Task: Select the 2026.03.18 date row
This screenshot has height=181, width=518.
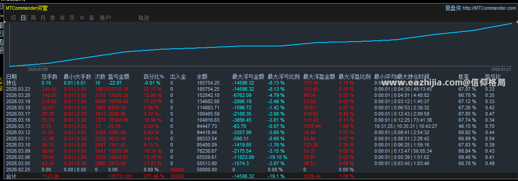Action: [x=18, y=108]
